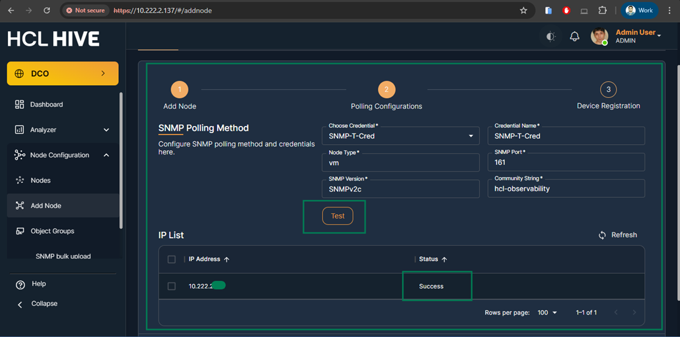Jump to step 3 Device Registration
Image resolution: width=680 pixels, height=337 pixels.
tap(608, 90)
